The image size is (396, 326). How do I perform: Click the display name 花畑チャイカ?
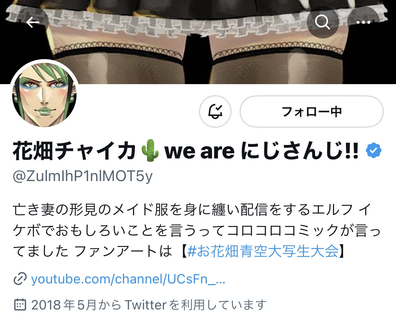point(74,151)
